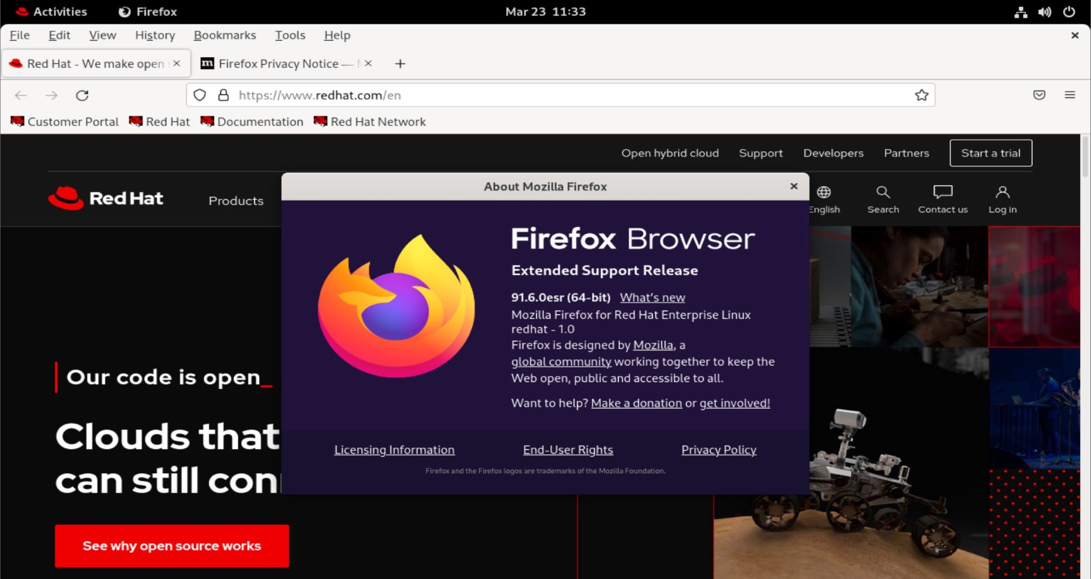This screenshot has width=1091, height=579.
Task: Open the Red Hat bookmark
Action: coord(159,122)
